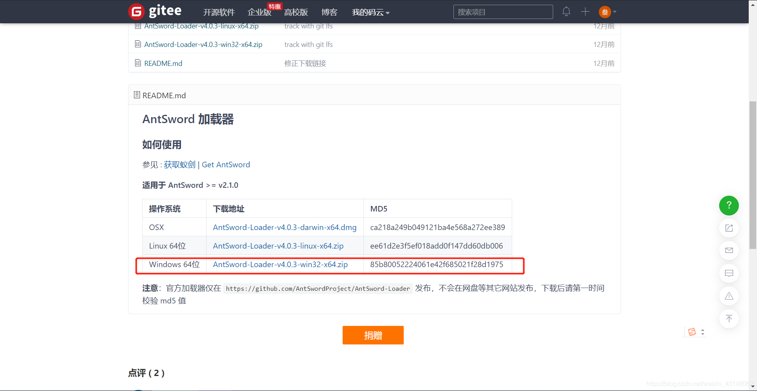Click the share/external-link floating icon
The width and height of the screenshot is (757, 391).
[729, 228]
